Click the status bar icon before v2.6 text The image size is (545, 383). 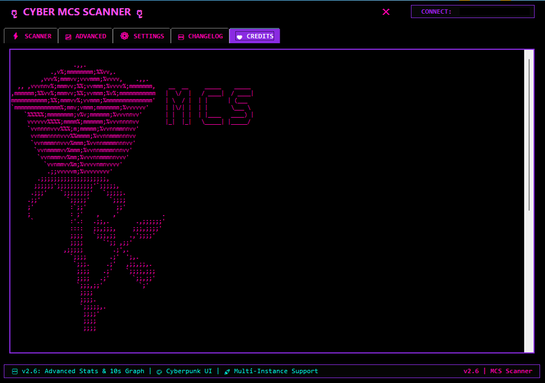[15, 372]
